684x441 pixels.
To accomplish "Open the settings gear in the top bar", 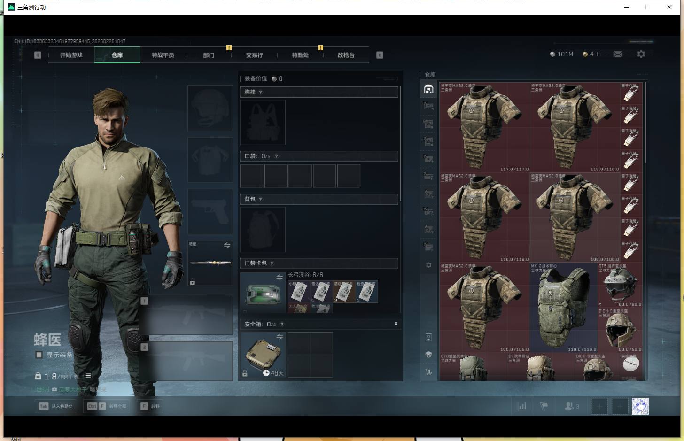I will (641, 54).
